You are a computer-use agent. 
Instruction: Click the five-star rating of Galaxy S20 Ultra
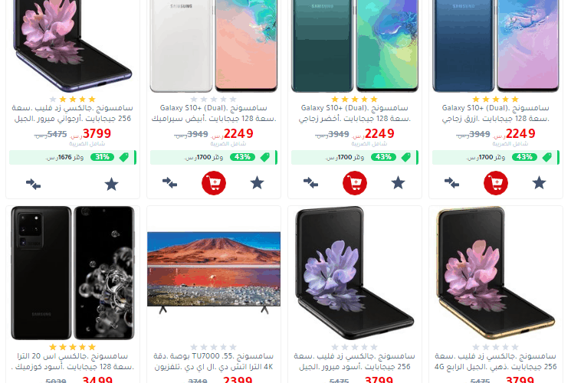point(73,347)
